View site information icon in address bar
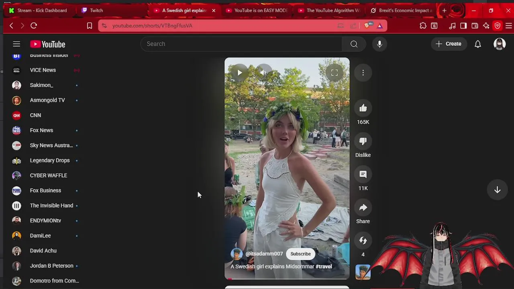514x289 pixels. pyautogui.click(x=104, y=26)
